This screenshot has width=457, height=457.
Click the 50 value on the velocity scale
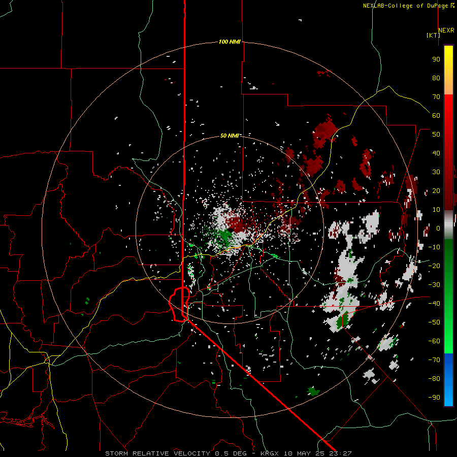click(x=436, y=135)
